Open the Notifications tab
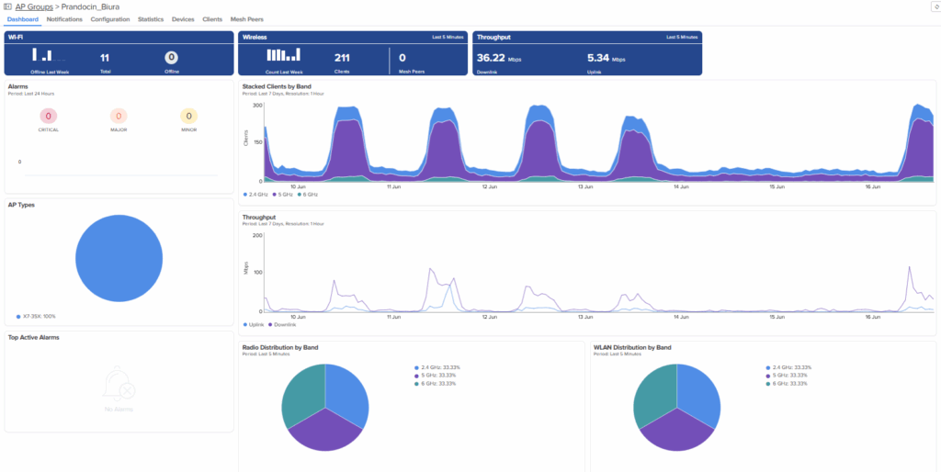The height and width of the screenshot is (472, 941). pyautogui.click(x=64, y=18)
